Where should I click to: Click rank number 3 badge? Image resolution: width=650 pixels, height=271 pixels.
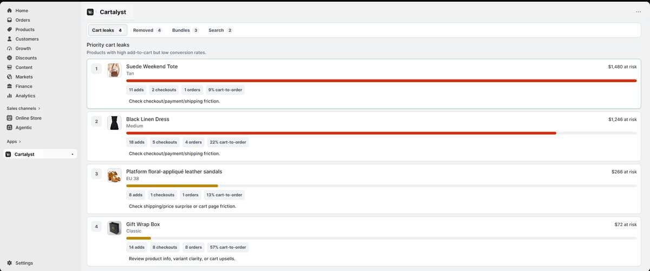coord(96,174)
